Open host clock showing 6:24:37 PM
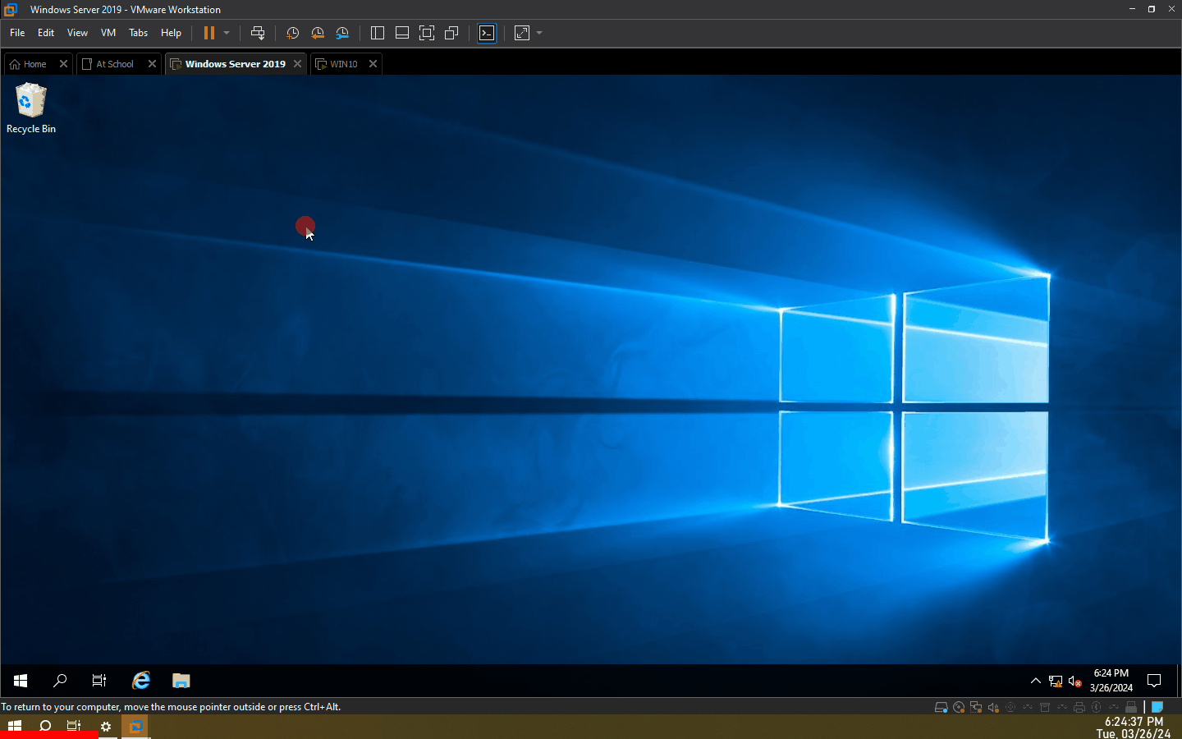The image size is (1182, 739). click(x=1134, y=728)
